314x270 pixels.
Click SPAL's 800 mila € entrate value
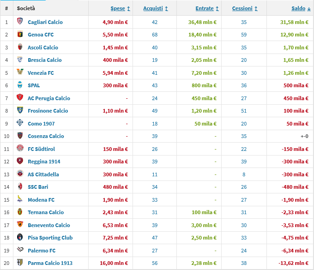click(204, 85)
